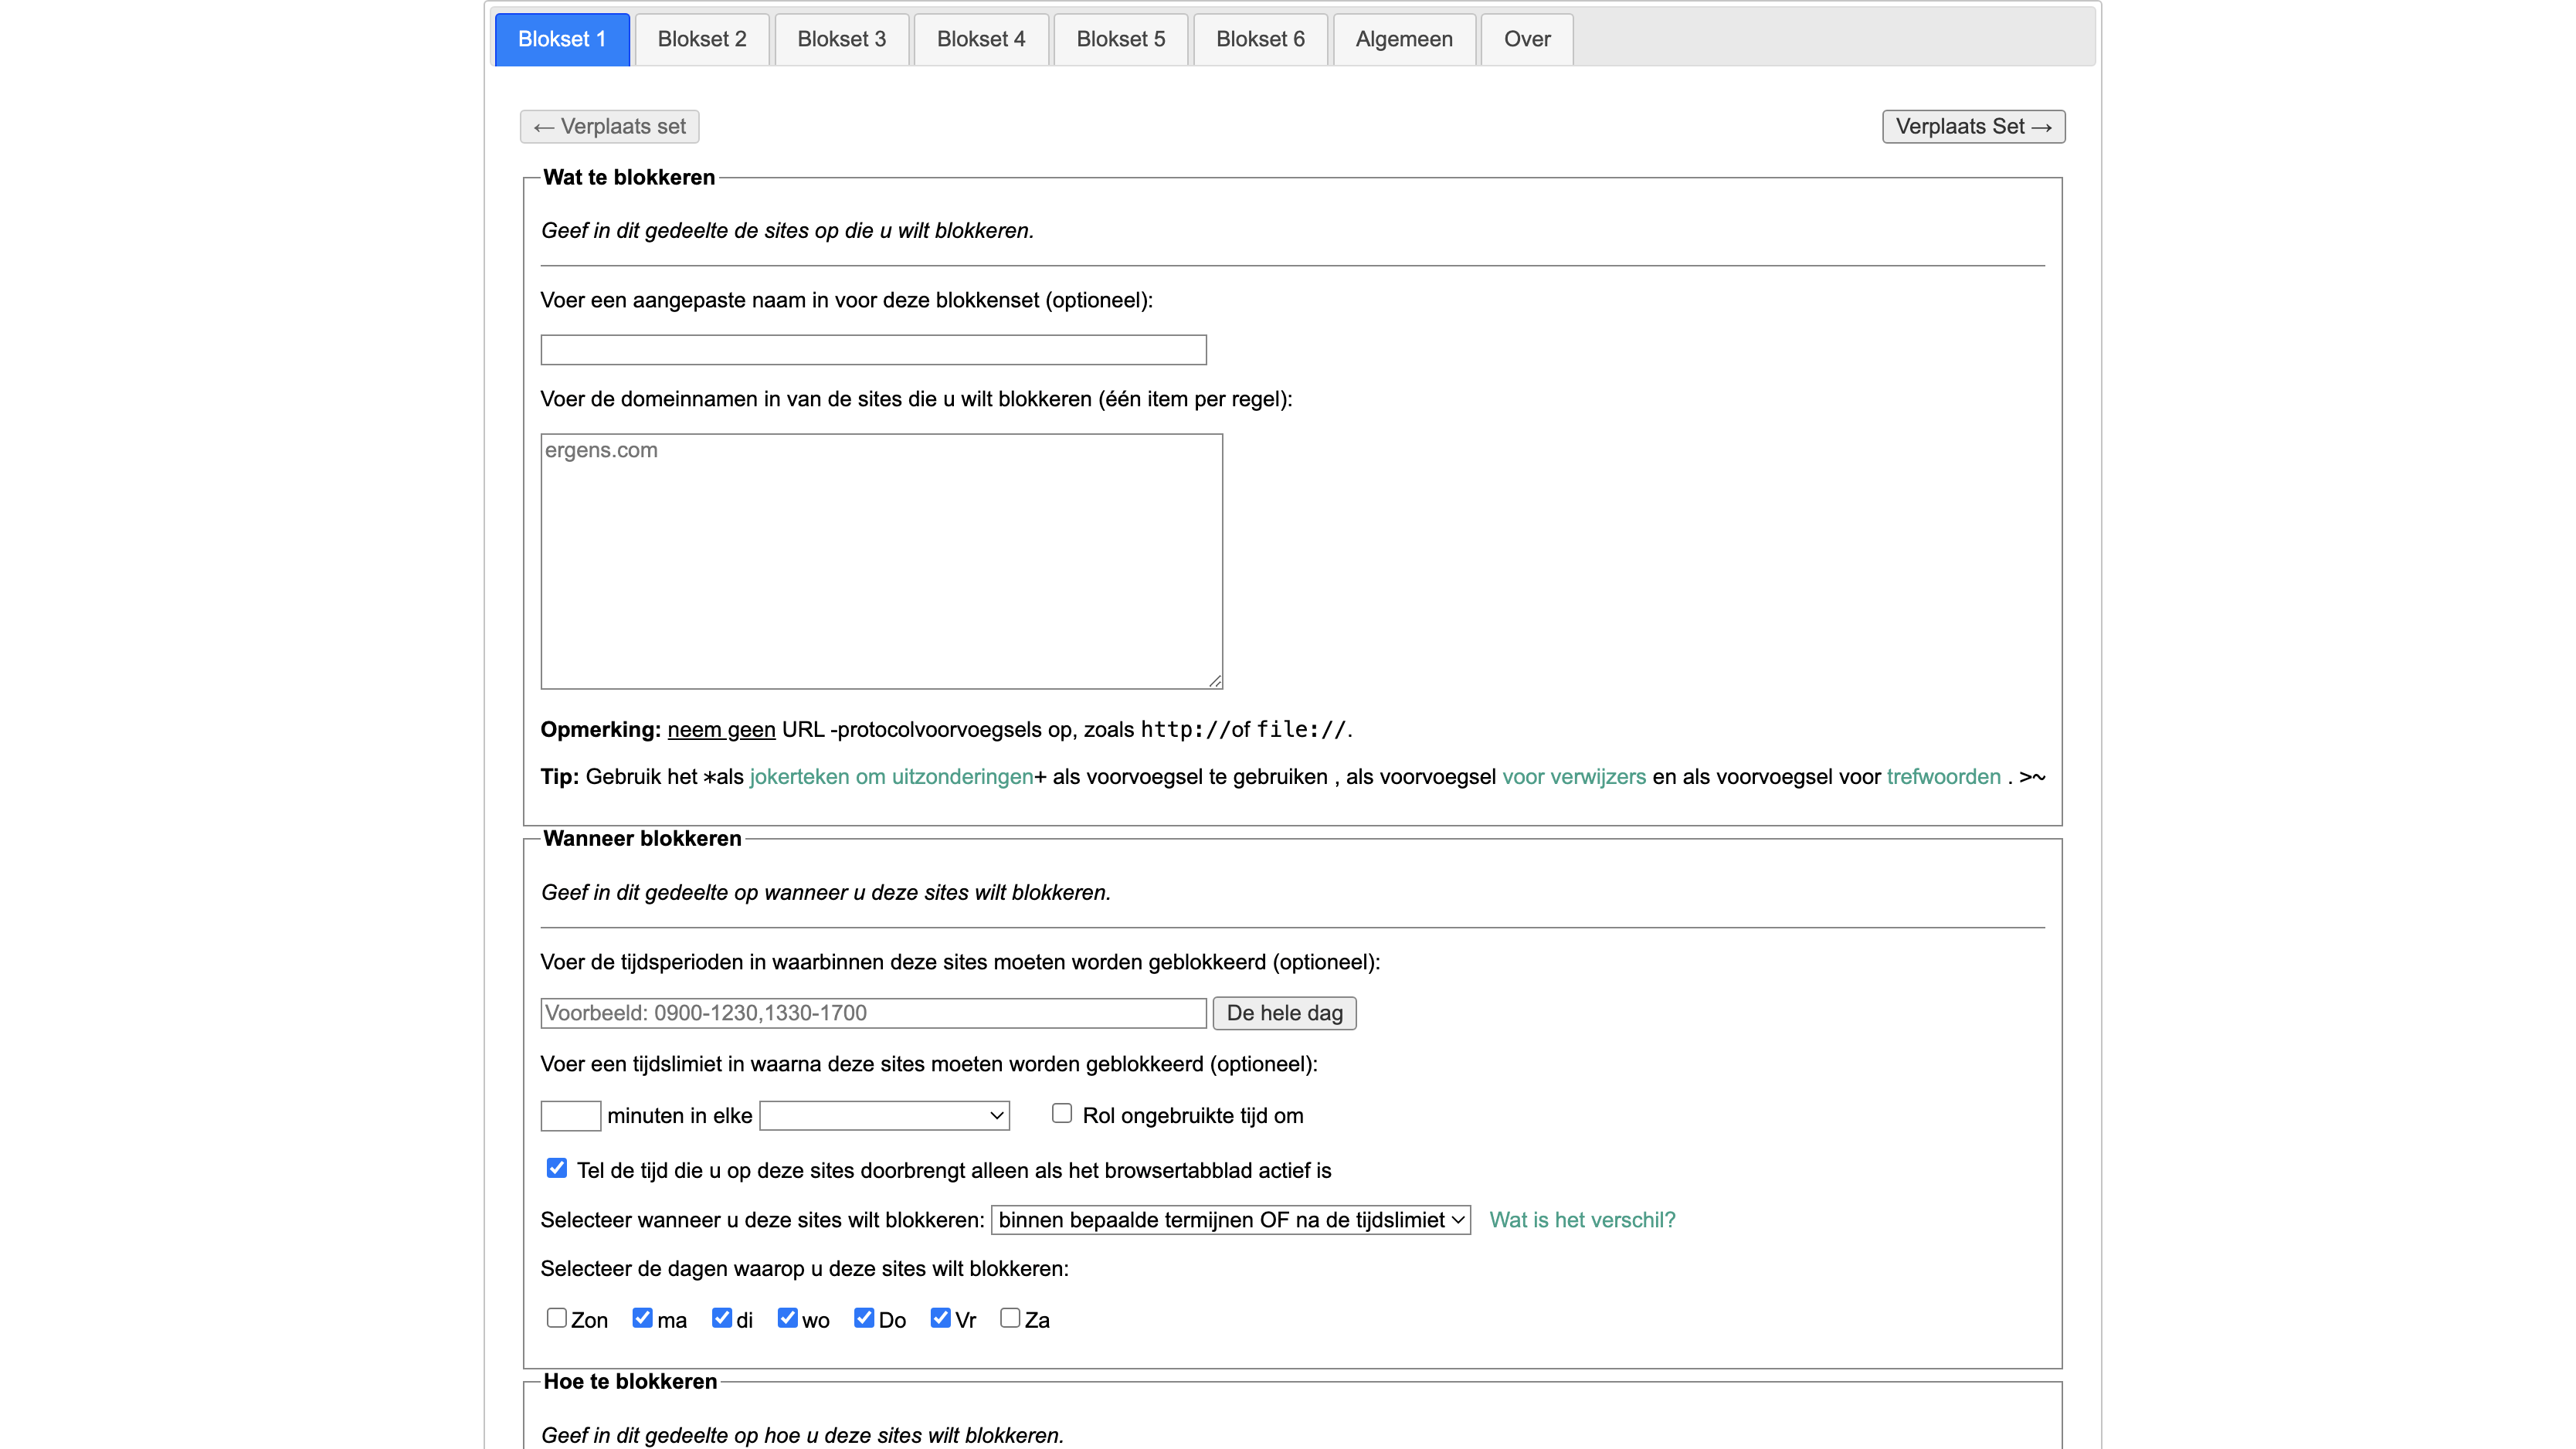The width and height of the screenshot is (2576, 1449).
Task: Open the 'Wat is het verschil?' link
Action: (x=1581, y=1220)
